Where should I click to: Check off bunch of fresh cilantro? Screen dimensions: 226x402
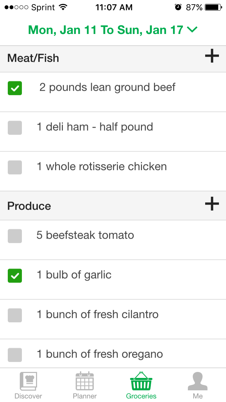point(15,315)
